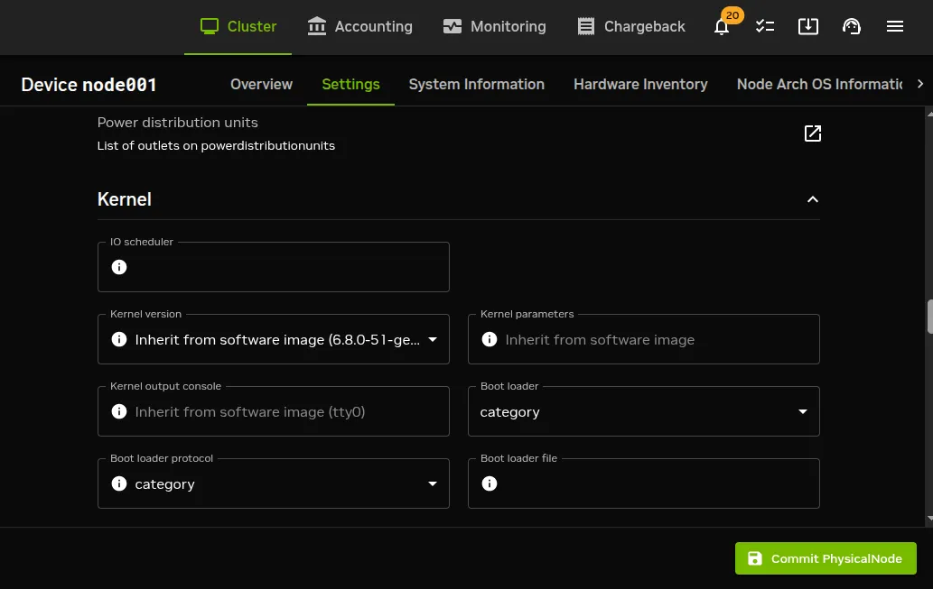This screenshot has height=589, width=933.
Task: Open the task checklist icon in top bar
Action: coord(765,26)
